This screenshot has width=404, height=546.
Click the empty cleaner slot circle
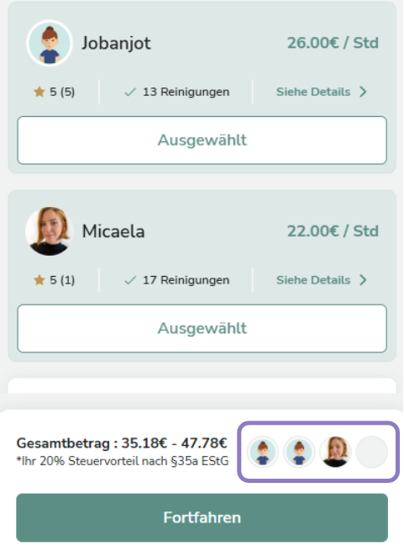click(x=372, y=452)
